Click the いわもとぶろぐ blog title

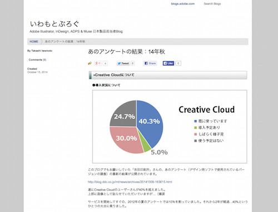click(x=55, y=24)
